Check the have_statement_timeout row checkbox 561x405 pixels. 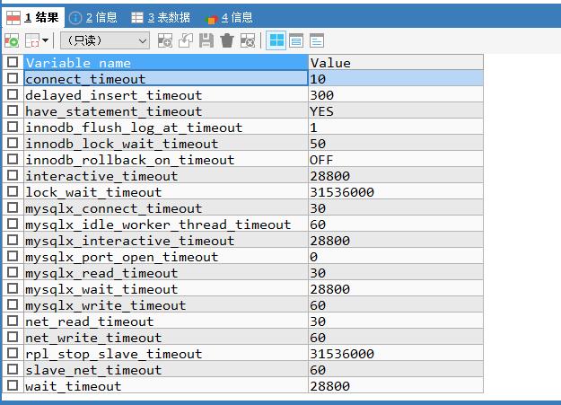click(13, 110)
